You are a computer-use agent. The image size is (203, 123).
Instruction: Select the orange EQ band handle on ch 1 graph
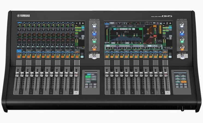click(x=124, y=36)
